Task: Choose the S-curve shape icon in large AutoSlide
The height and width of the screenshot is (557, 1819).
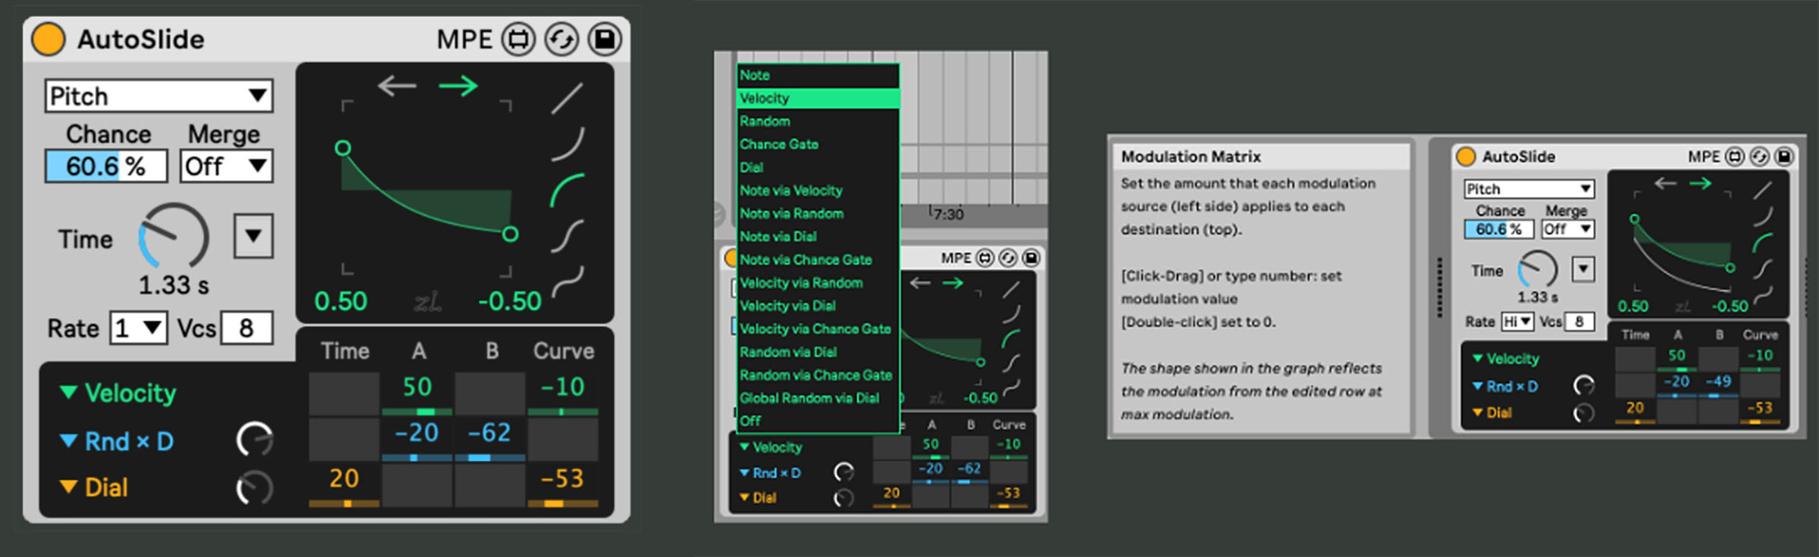Action: point(567,235)
